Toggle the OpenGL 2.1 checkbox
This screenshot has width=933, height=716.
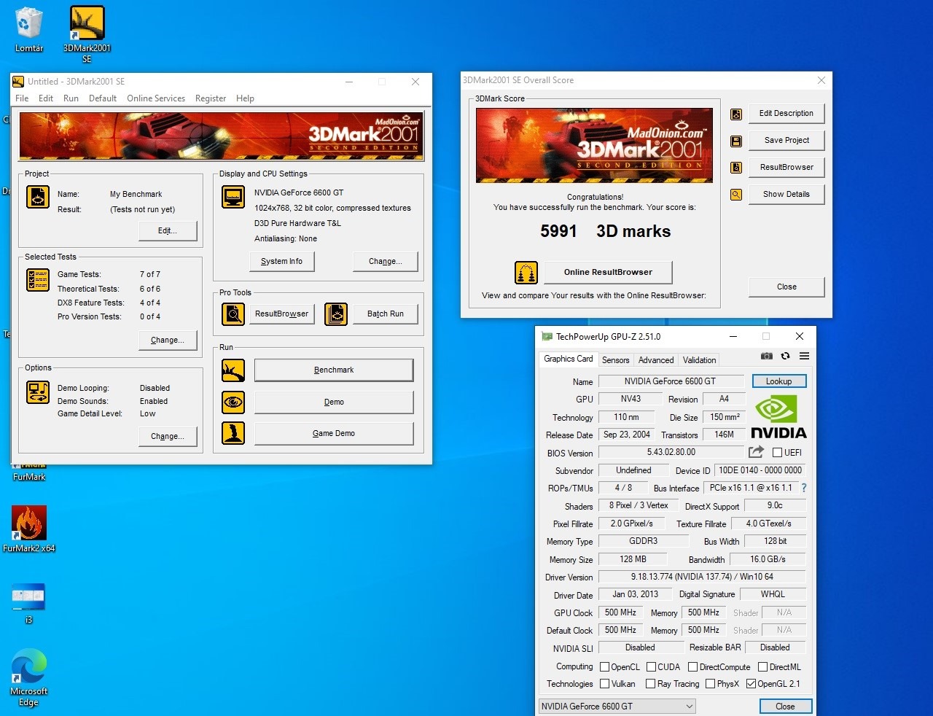click(x=751, y=684)
